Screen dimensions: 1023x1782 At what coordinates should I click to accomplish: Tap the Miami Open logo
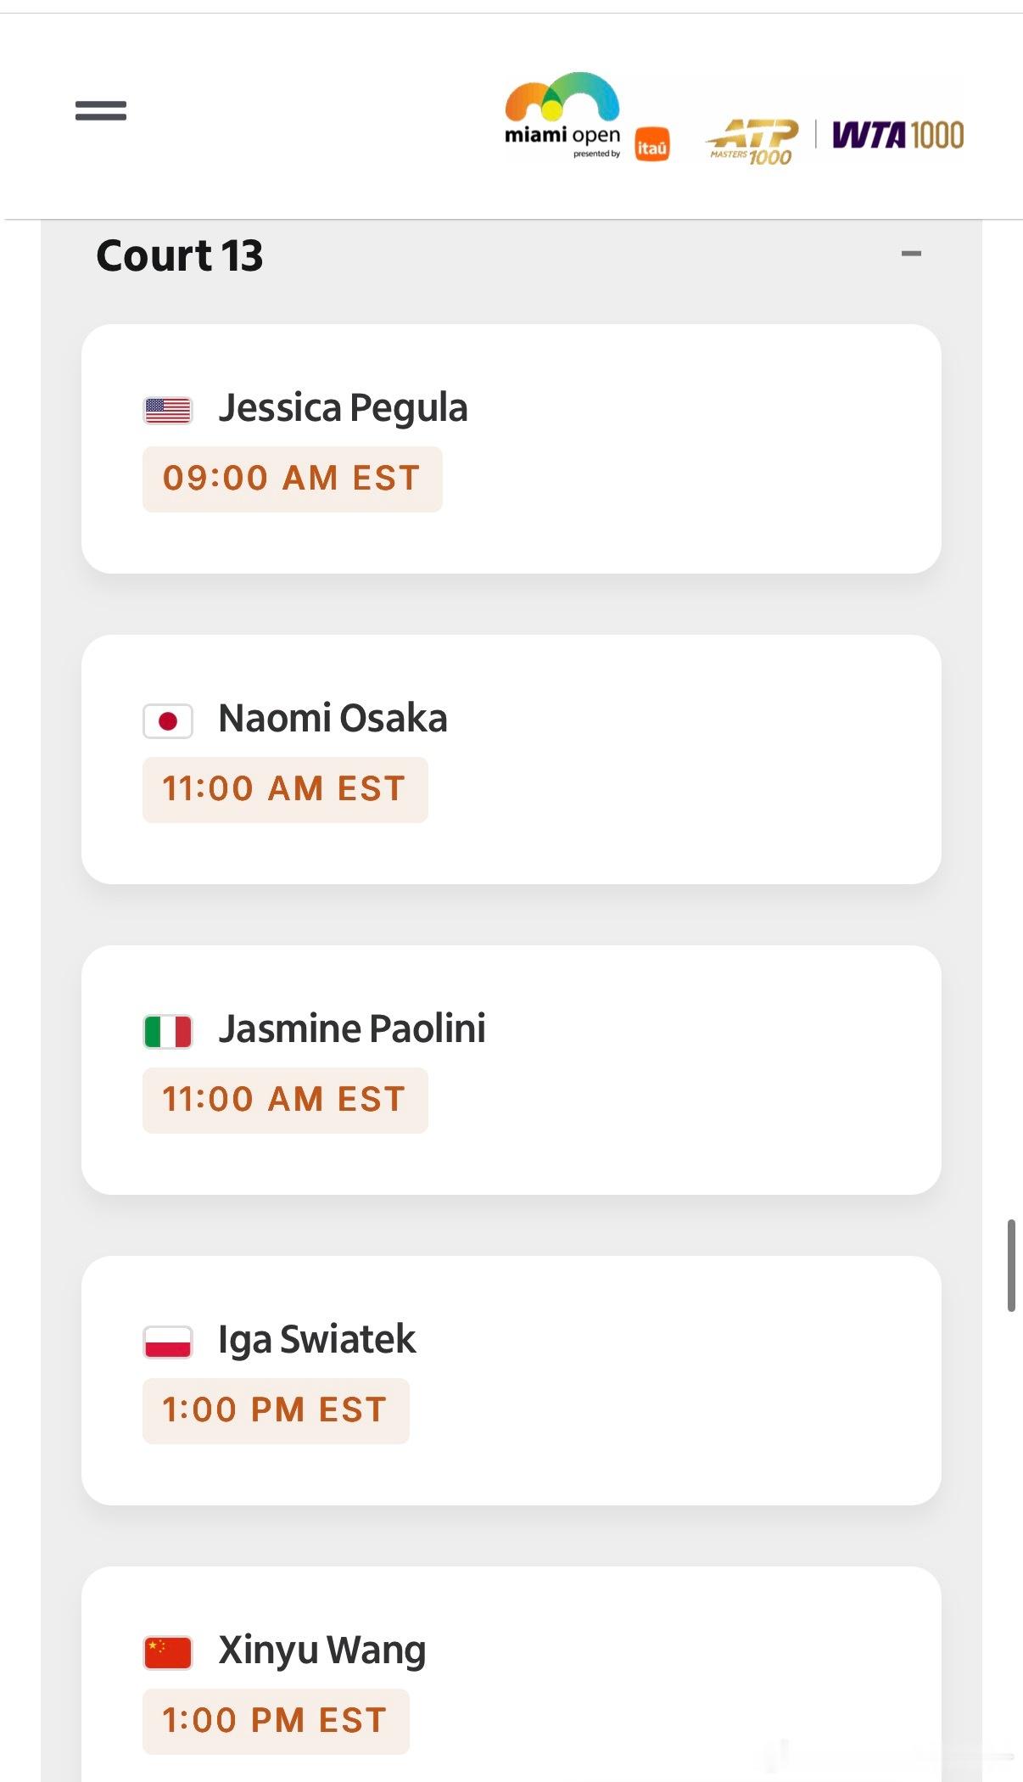[562, 116]
